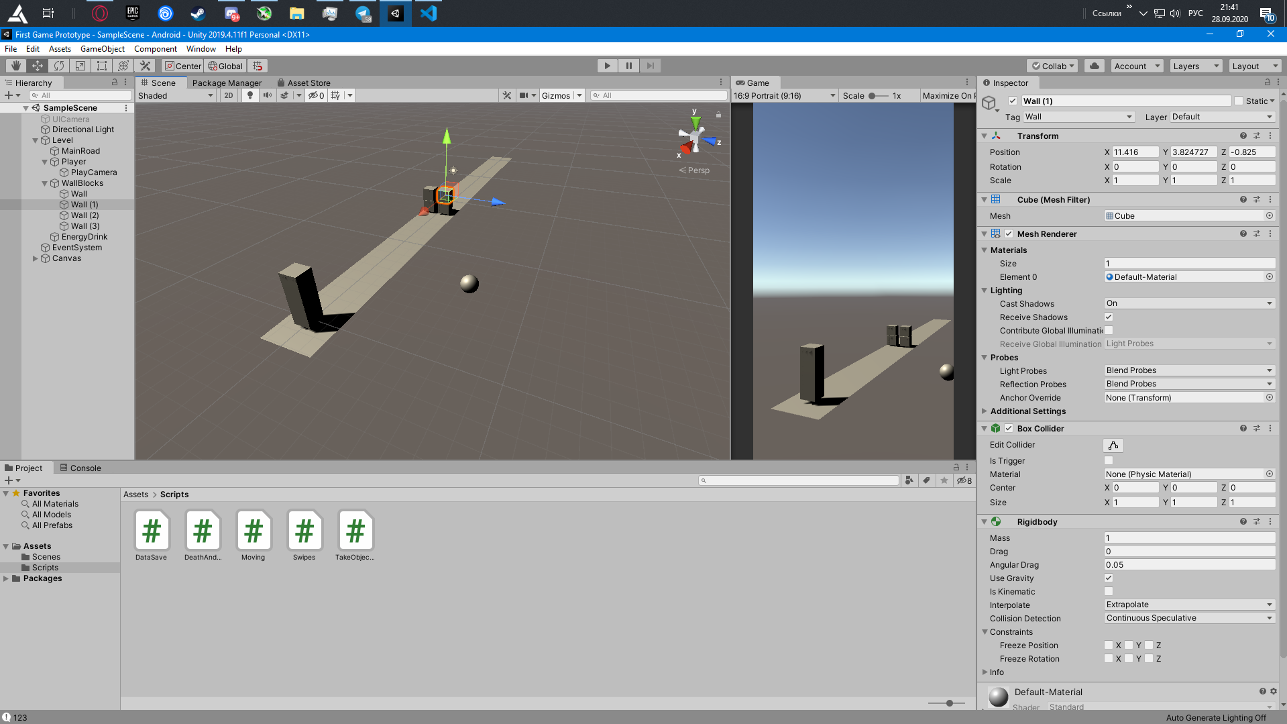1287x724 pixels.
Task: Click the Step forward button
Action: 650,66
